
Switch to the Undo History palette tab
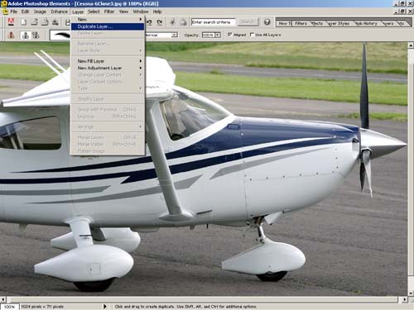367,23
